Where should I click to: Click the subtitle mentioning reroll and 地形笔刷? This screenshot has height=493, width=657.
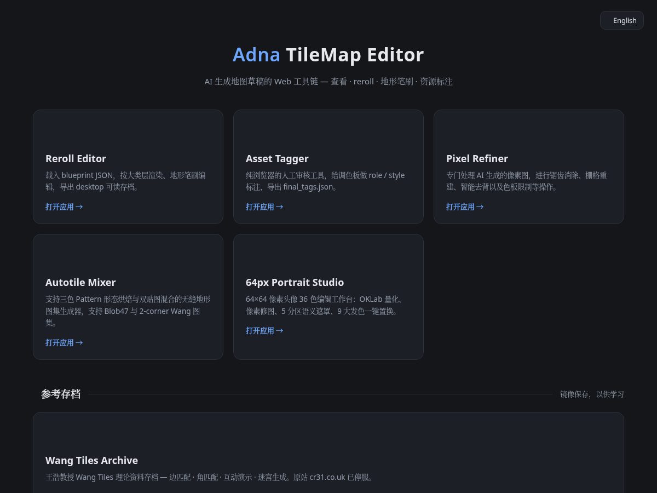(328, 82)
